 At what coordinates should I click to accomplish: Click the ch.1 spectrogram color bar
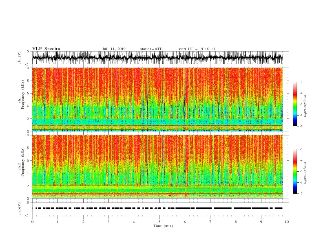tap(295, 104)
